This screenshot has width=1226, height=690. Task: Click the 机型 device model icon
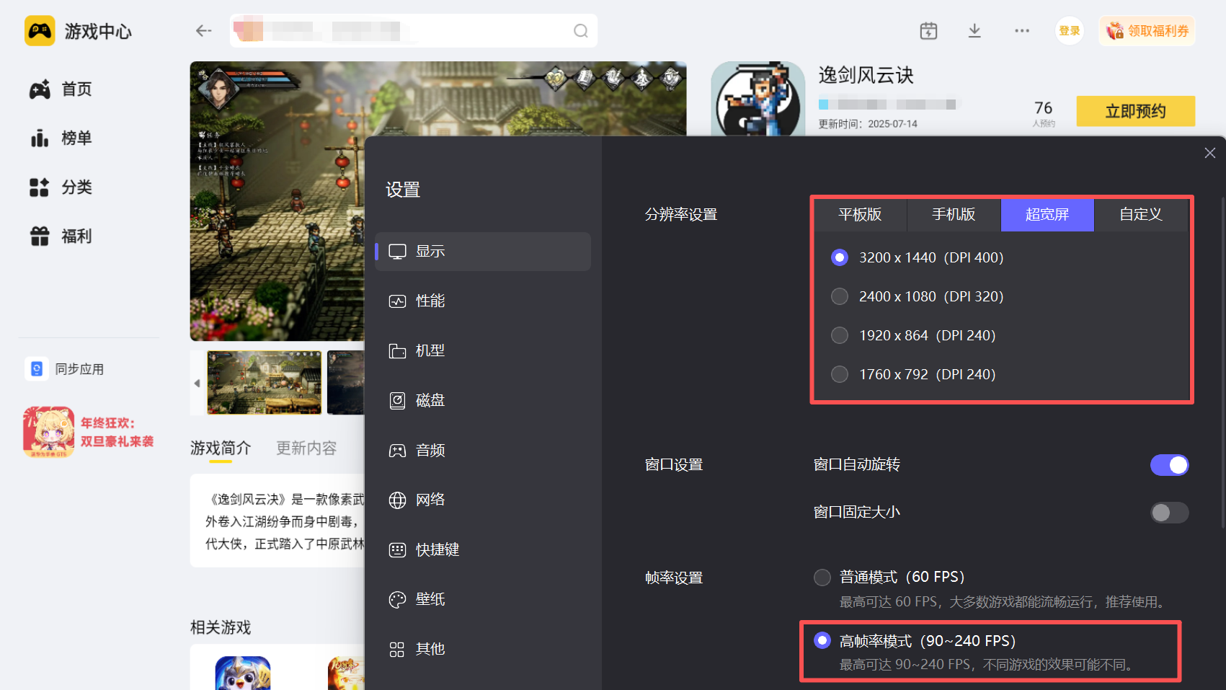click(x=397, y=351)
